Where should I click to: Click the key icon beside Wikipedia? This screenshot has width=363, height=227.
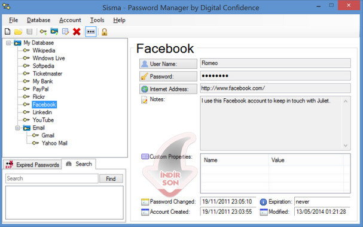pos(26,50)
